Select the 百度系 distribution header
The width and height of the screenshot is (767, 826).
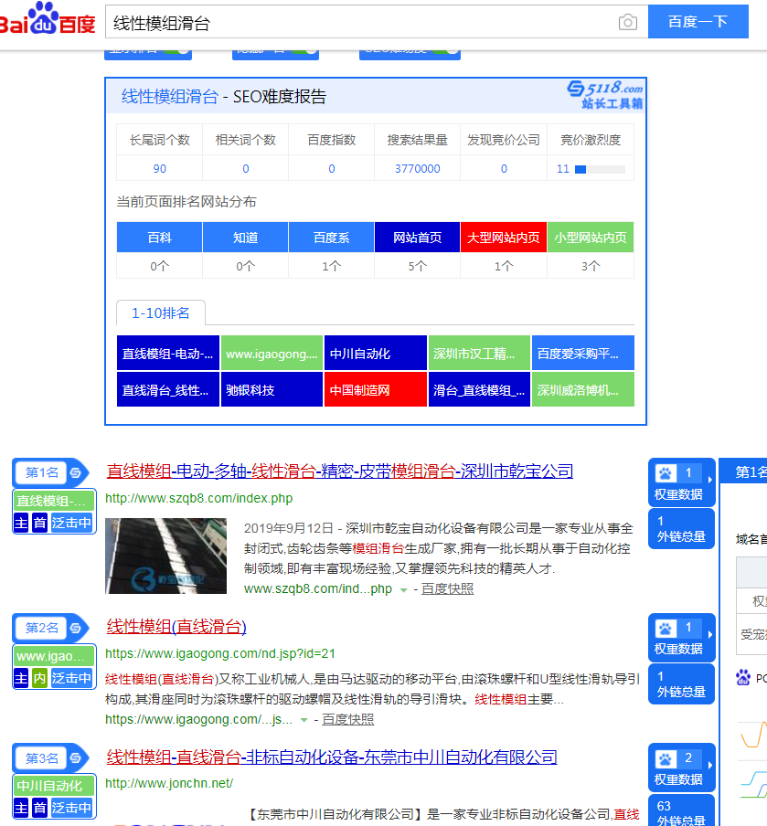point(331,238)
